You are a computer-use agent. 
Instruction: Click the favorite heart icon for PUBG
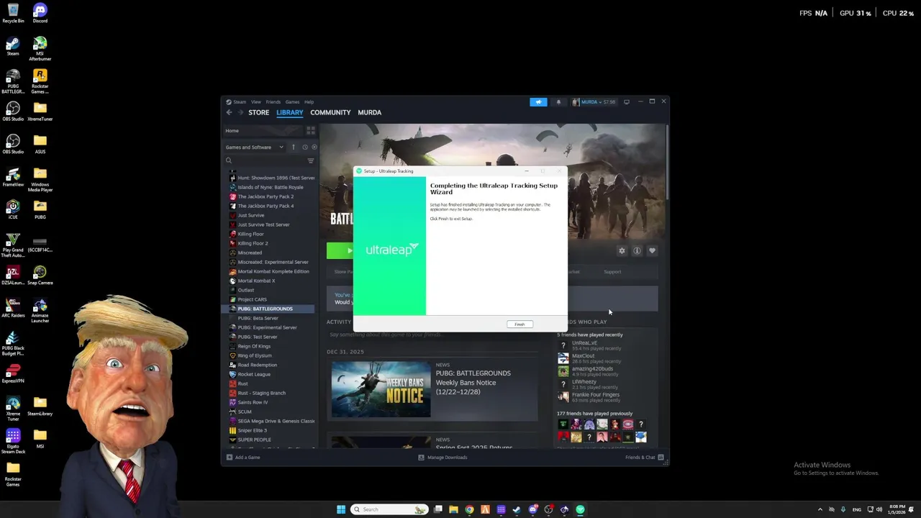pos(652,251)
